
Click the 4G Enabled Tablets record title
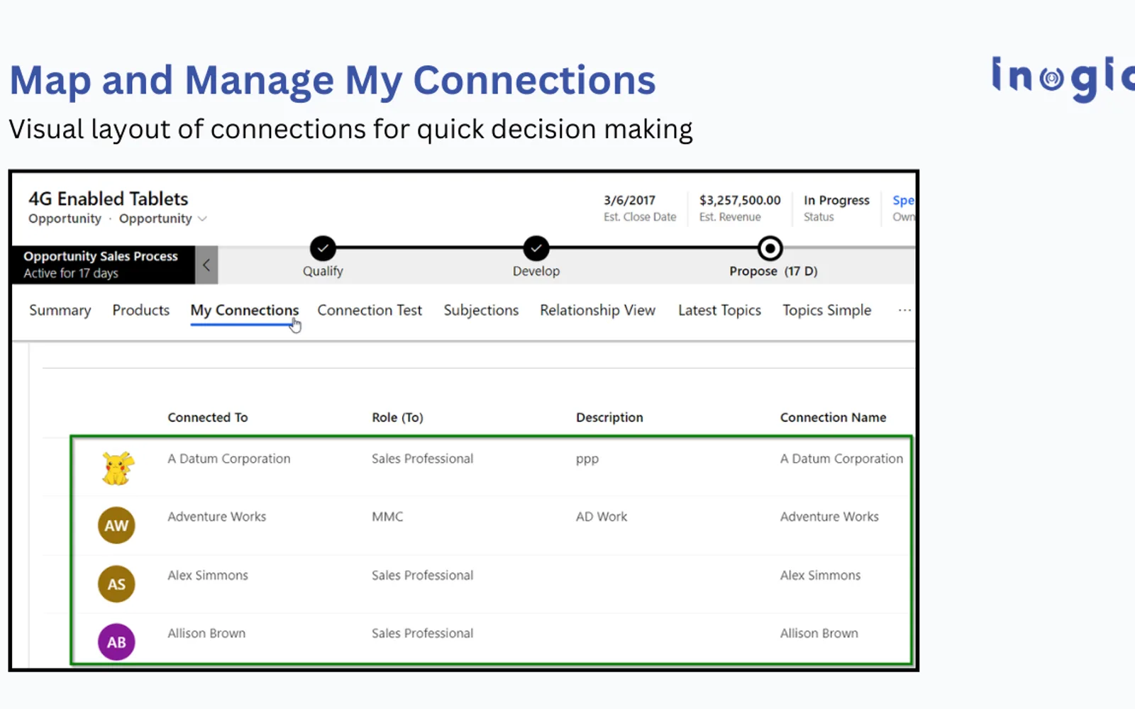point(109,199)
